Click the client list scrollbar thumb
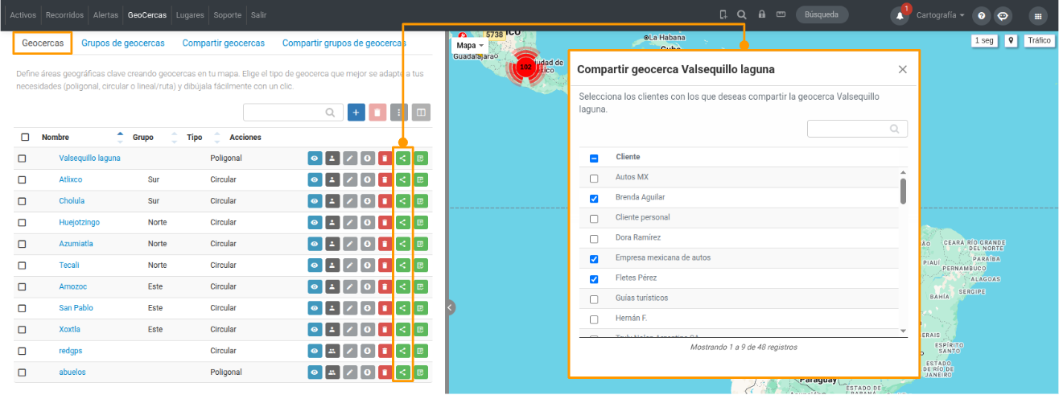 pyautogui.click(x=903, y=191)
